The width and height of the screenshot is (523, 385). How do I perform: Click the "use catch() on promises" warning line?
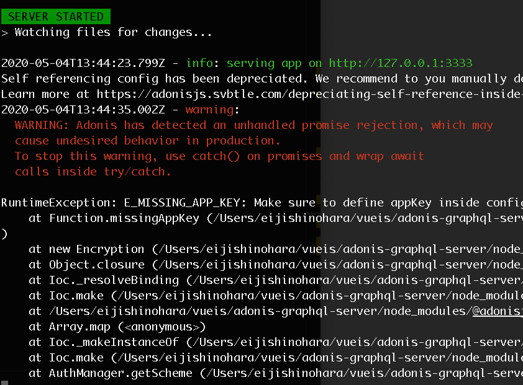(219, 156)
